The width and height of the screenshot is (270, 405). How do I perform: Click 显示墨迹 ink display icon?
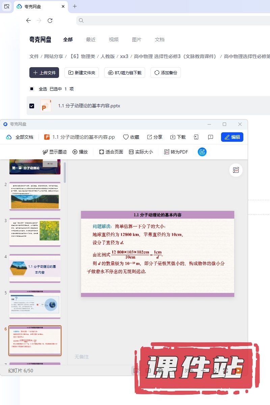click(45, 152)
